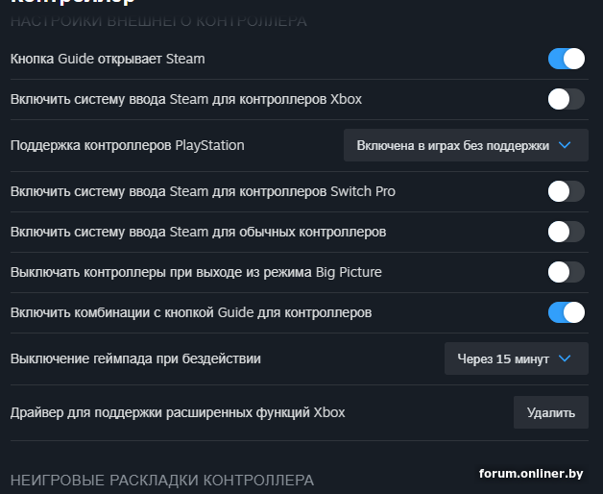Enable Steam input for Xbox controllers switch
Image resolution: width=603 pixels, height=494 pixels.
tap(566, 98)
